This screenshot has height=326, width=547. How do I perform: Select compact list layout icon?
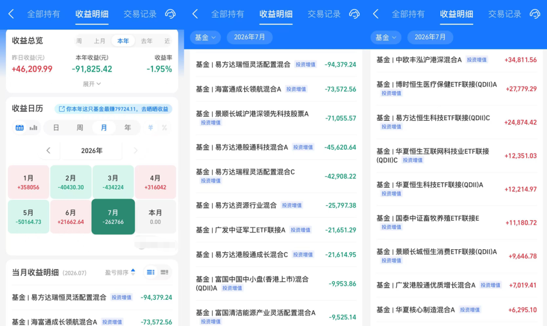pyautogui.click(x=151, y=272)
